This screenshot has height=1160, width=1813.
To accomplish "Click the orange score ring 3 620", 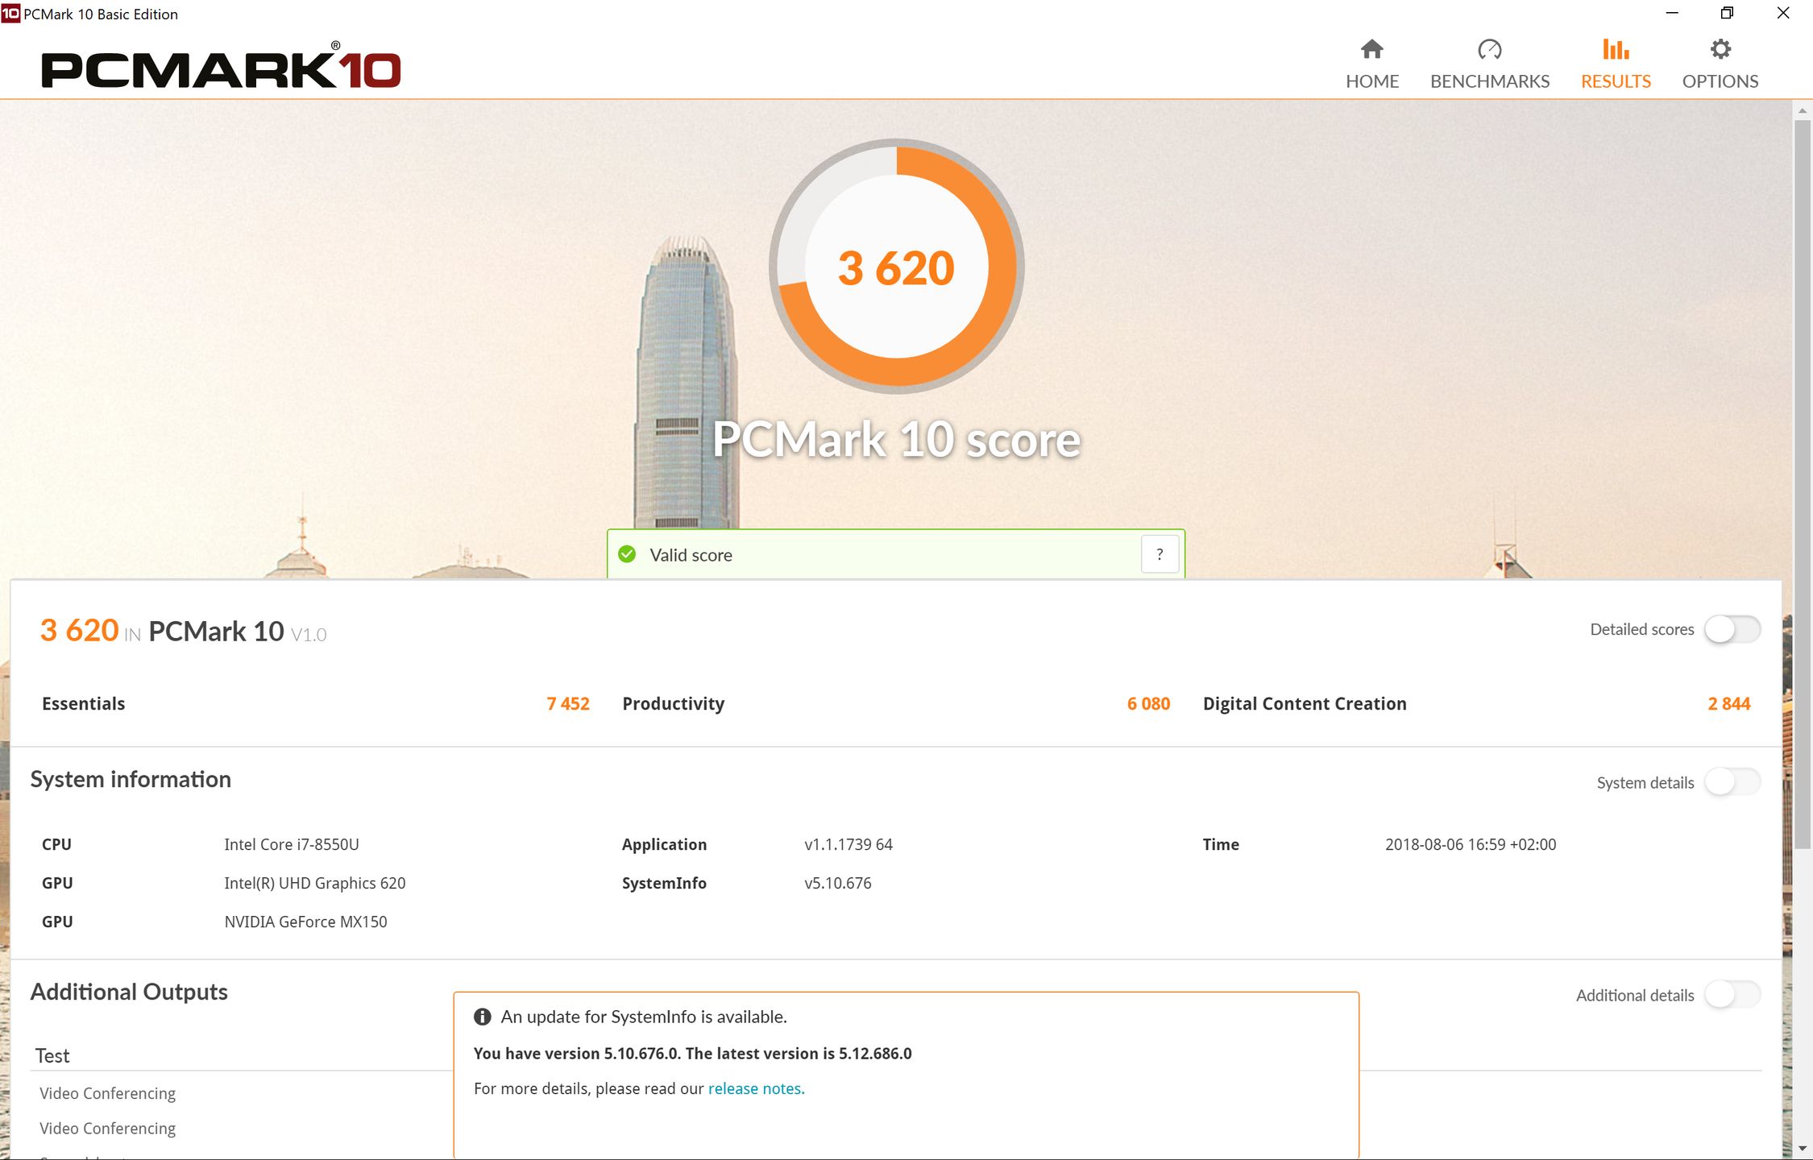I will pos(896,267).
